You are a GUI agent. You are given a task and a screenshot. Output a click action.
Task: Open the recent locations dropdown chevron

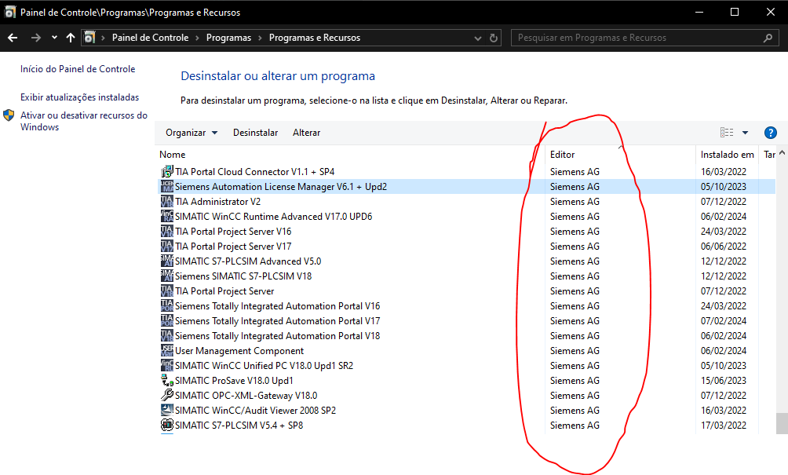[54, 38]
